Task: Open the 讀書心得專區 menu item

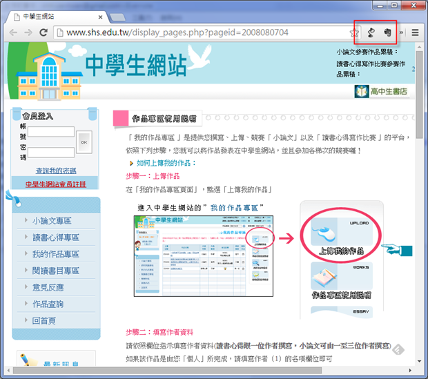Action: 56,237
